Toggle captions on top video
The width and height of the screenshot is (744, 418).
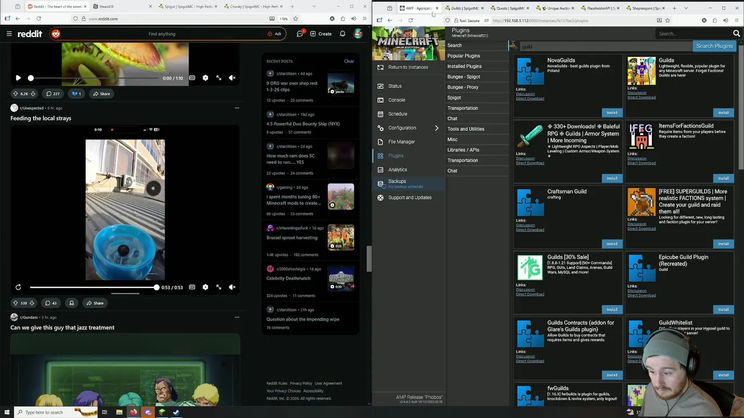192,78
